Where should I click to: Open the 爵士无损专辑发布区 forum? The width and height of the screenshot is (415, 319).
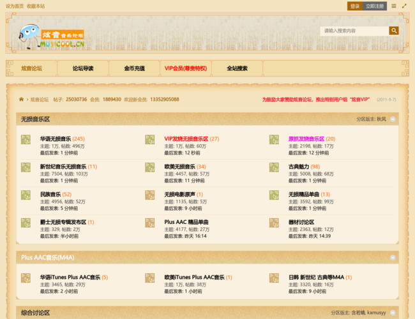point(63,222)
